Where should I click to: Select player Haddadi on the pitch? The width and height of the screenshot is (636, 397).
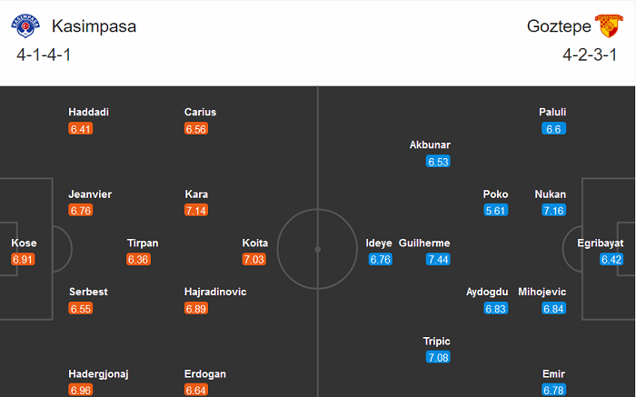(89, 112)
